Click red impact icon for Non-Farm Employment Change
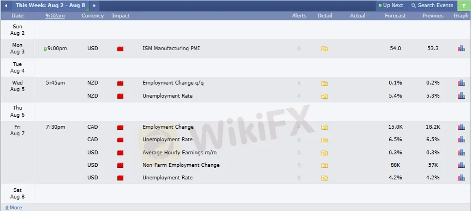The image size is (471, 211). 121,165
